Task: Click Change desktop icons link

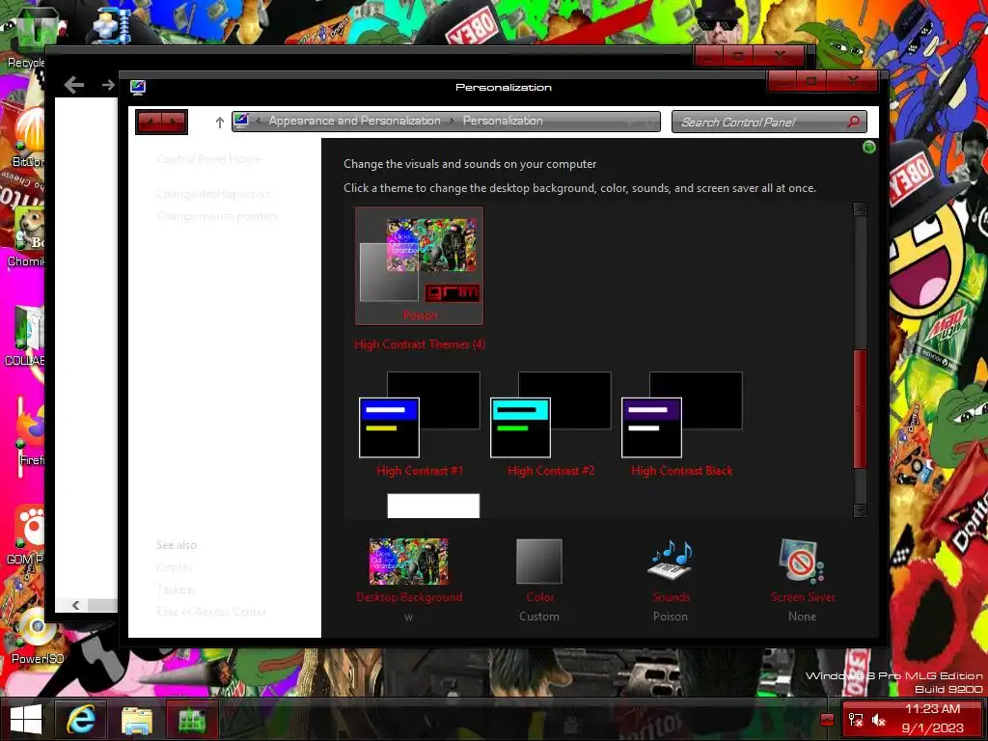Action: pos(213,194)
